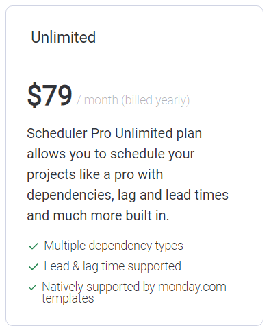
Task: Click the word templates in last feature
Action: pyautogui.click(x=68, y=298)
